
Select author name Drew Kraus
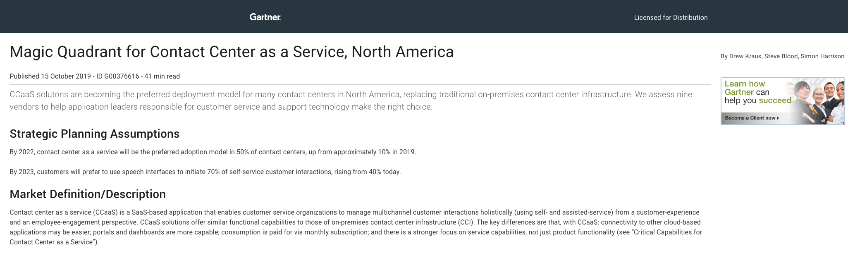point(745,56)
